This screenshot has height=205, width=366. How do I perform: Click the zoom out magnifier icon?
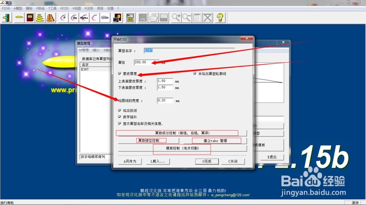tap(187, 18)
